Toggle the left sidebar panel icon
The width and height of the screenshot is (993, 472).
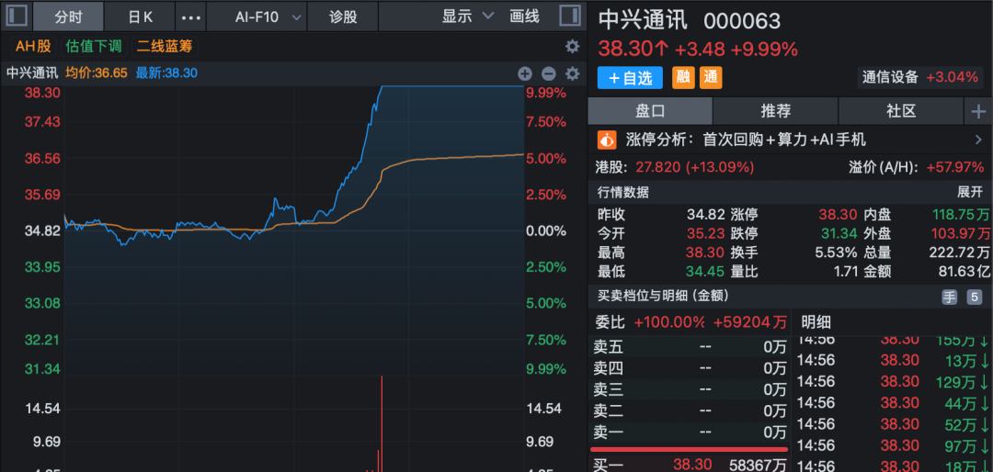coord(16,16)
